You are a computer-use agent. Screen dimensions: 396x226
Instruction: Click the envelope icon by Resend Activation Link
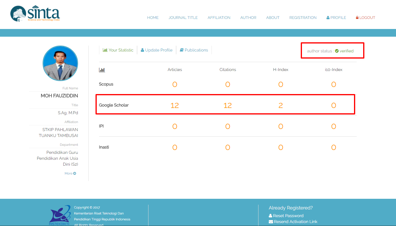(x=271, y=222)
